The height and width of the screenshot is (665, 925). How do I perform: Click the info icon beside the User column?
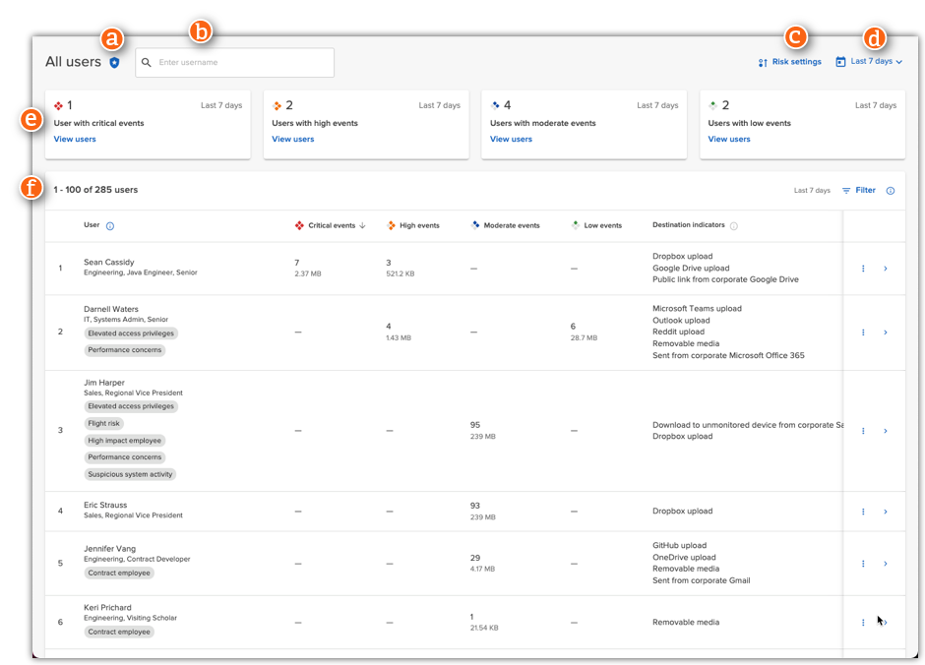coord(108,225)
